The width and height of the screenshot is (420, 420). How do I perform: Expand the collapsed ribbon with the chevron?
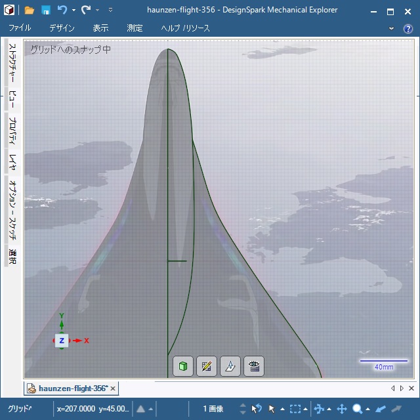tap(391, 28)
